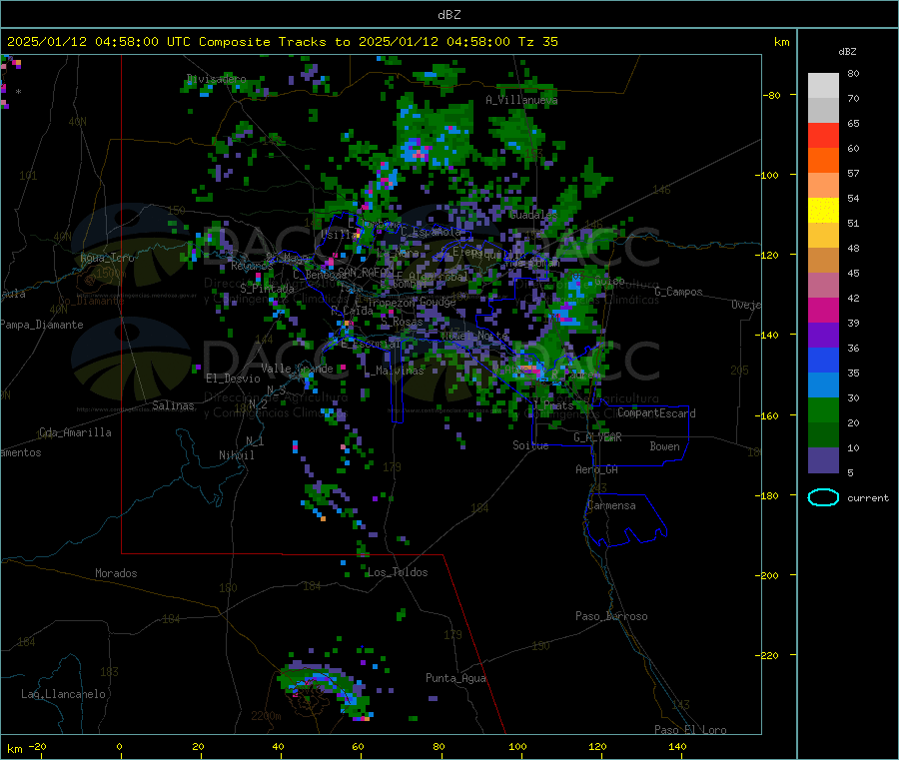
Task: Click the 'C_Española' map label
Action: 431,232
